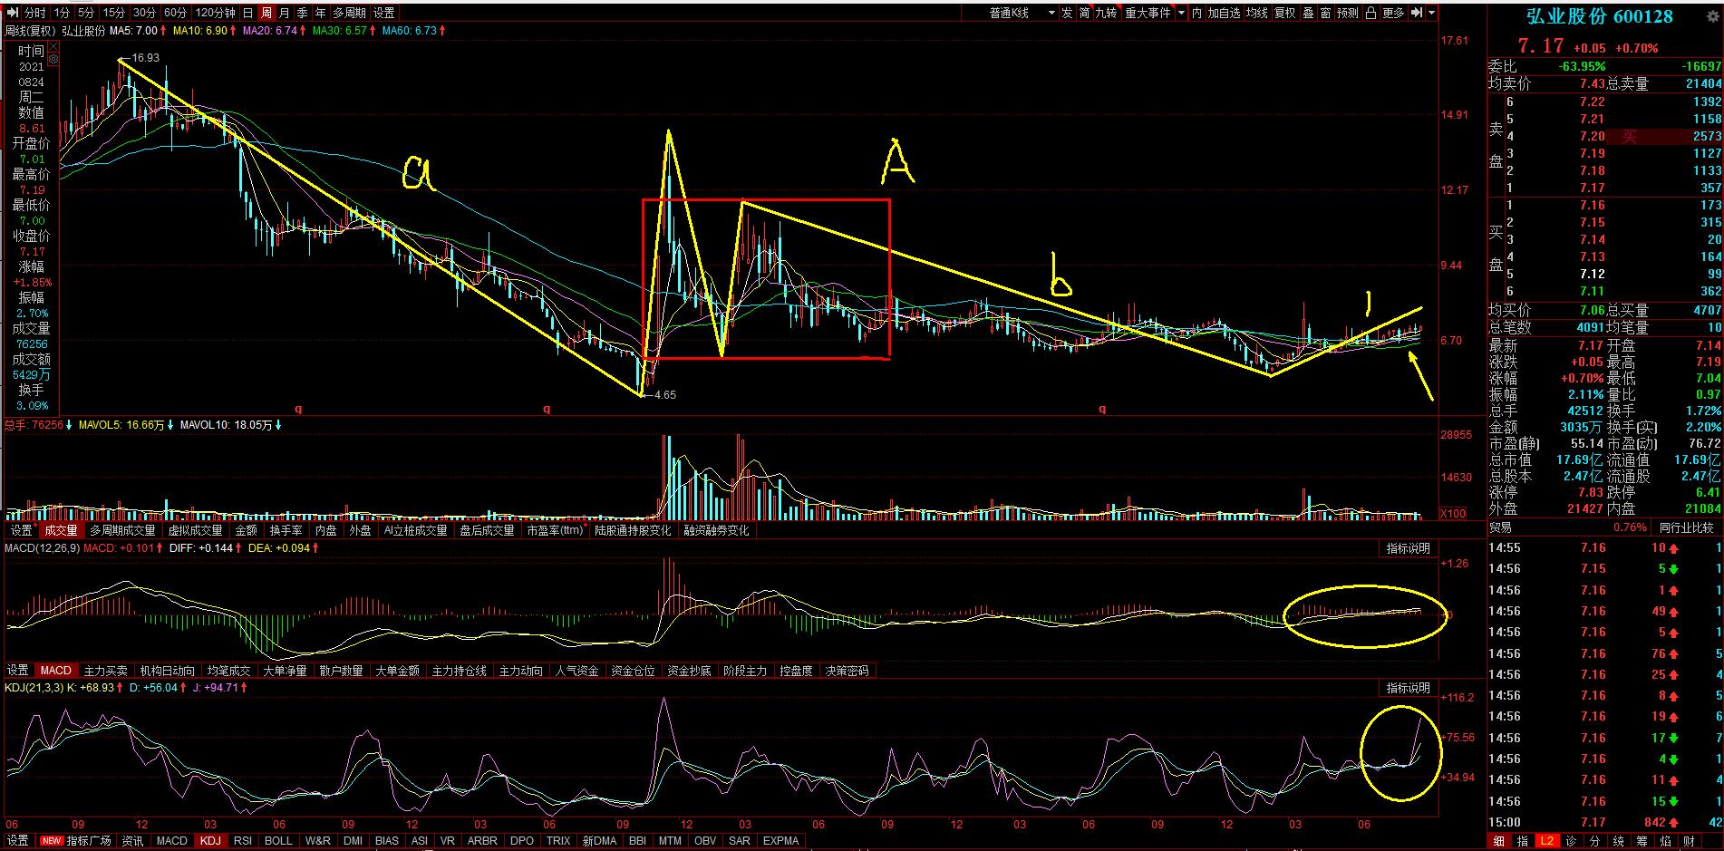Select the 60分 period tab
1724x851 pixels.
click(176, 13)
